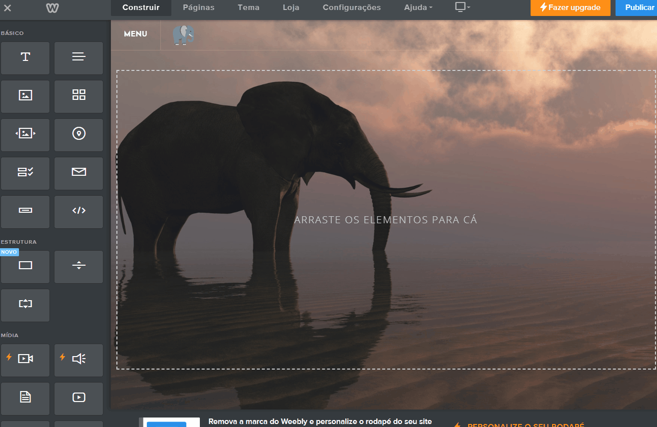Select the YouTube video element
Image resolution: width=657 pixels, height=427 pixels.
[78, 399]
